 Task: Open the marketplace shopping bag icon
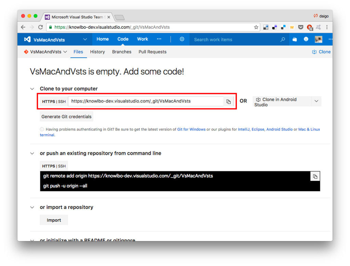295,39
